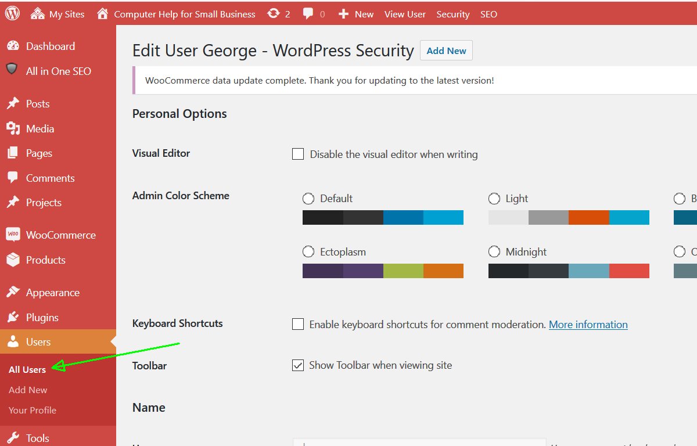This screenshot has width=697, height=446.
Task: Click the home icon for site name
Action: click(103, 13)
